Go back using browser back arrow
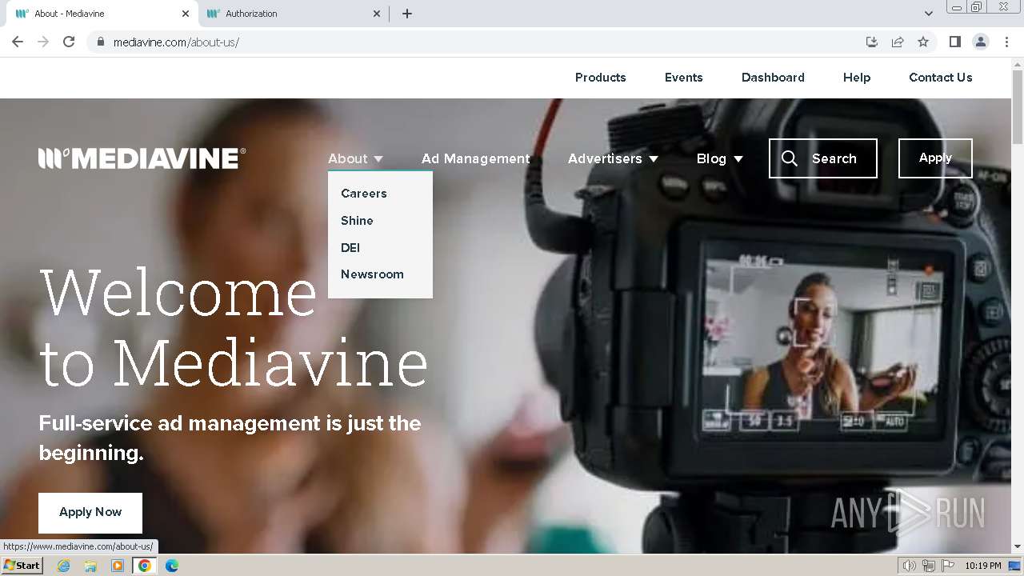Viewport: 1024px width, 576px height. [18, 42]
